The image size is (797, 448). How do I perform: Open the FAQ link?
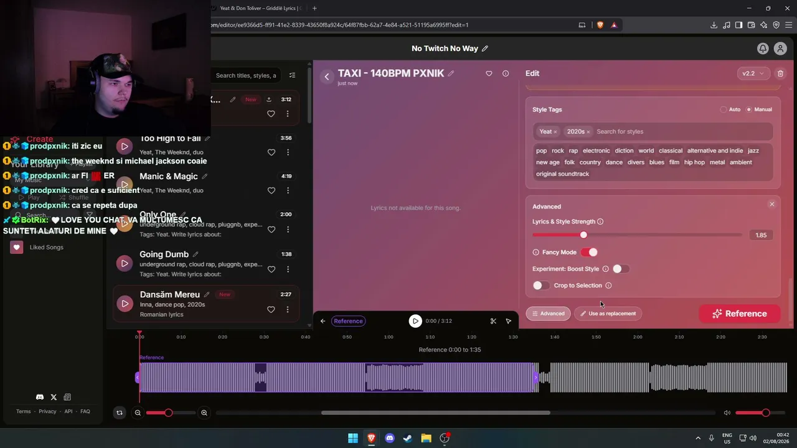click(85, 411)
